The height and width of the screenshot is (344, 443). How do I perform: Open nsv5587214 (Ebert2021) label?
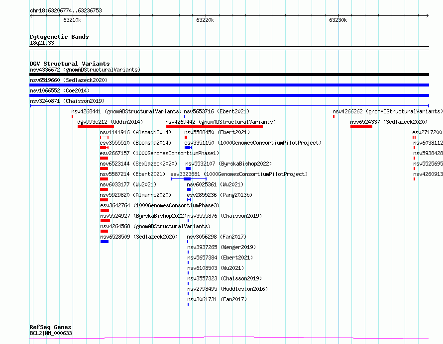point(132,174)
